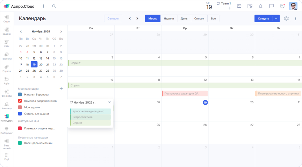The image size is (302, 167).
Task: Click day 20 in the month grid
Action: pos(252,102)
